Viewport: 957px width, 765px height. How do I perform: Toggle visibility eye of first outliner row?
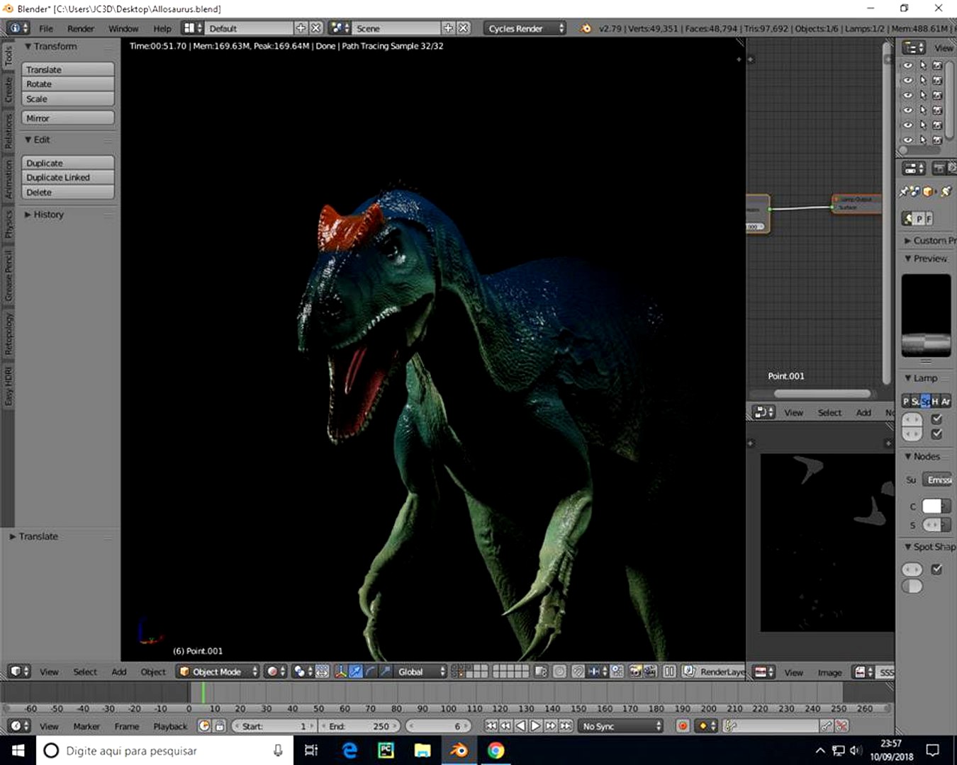907,65
